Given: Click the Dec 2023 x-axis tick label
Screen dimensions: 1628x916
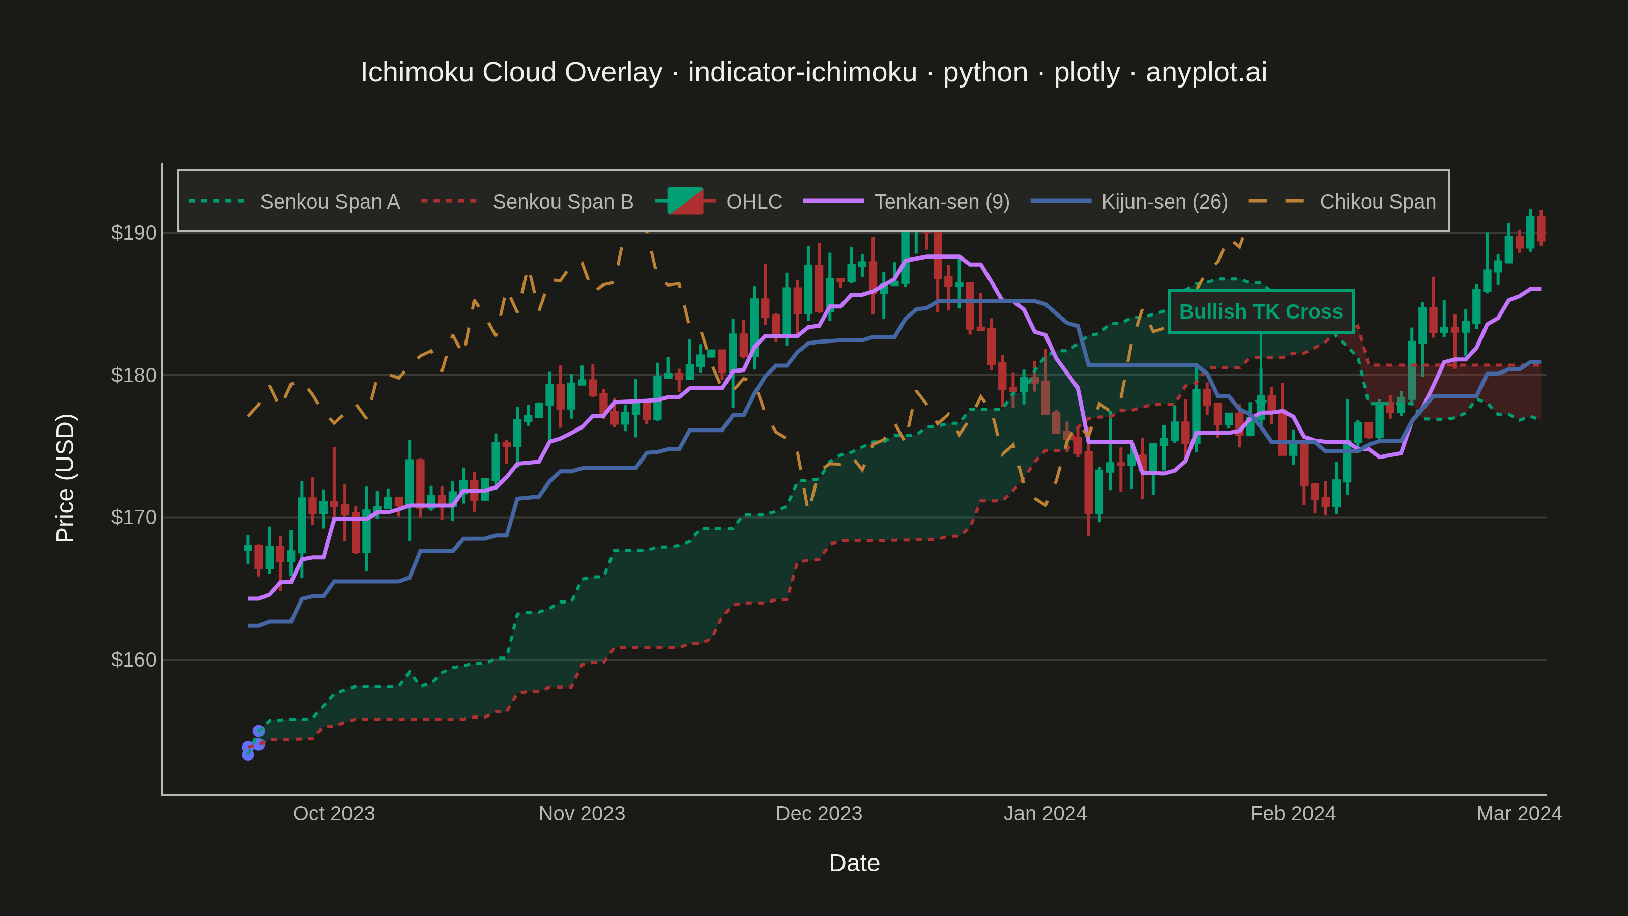Looking at the screenshot, I should pyautogui.click(x=819, y=813).
